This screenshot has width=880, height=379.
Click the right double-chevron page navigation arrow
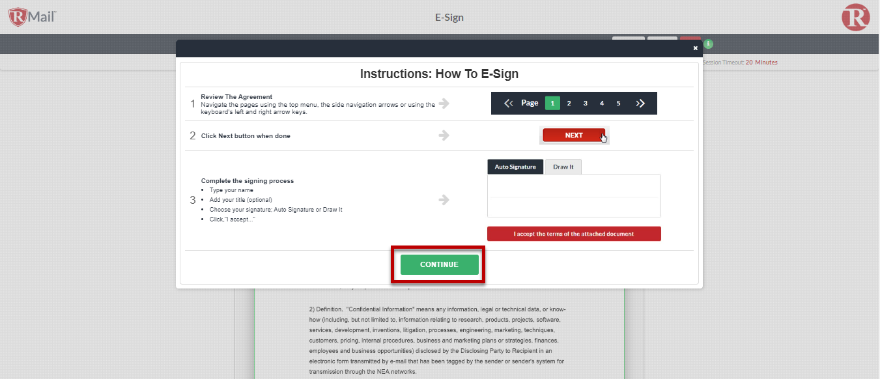pyautogui.click(x=640, y=102)
